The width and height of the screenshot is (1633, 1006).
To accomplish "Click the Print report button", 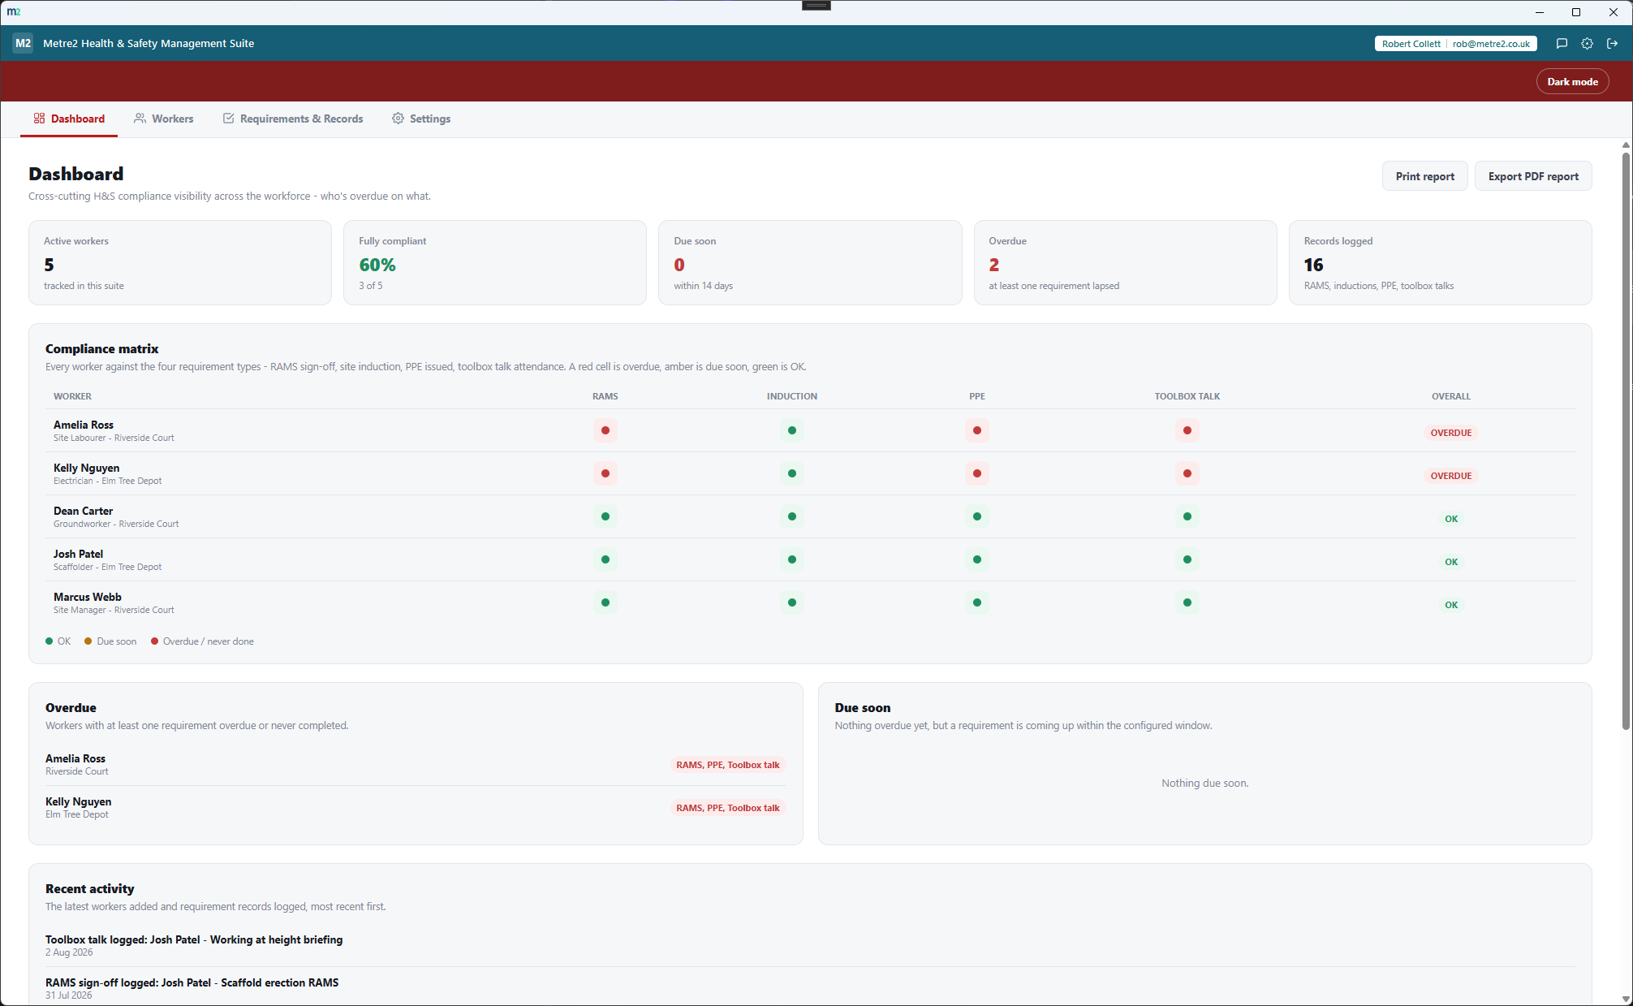I will click(1424, 176).
